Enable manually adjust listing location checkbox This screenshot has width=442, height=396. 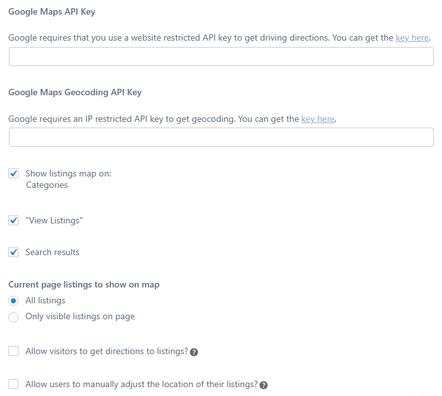pyautogui.click(x=13, y=384)
